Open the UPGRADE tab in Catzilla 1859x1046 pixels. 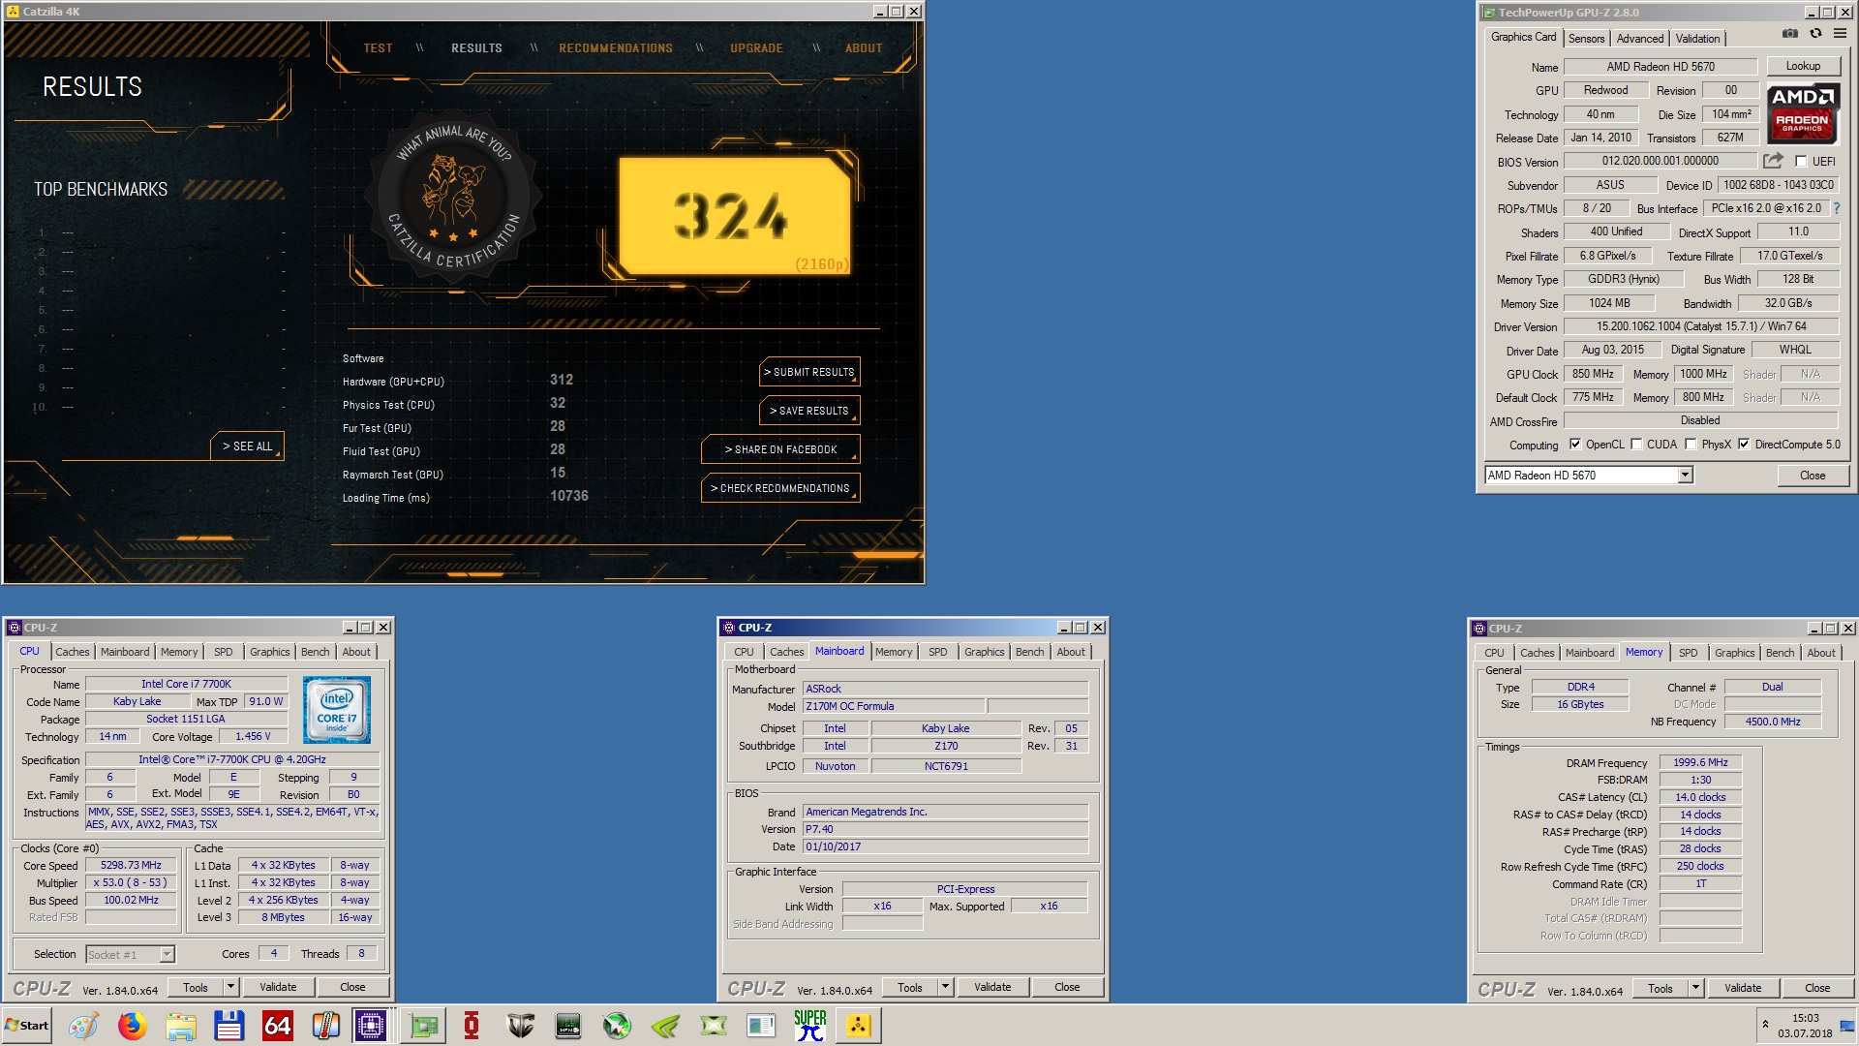click(x=756, y=48)
